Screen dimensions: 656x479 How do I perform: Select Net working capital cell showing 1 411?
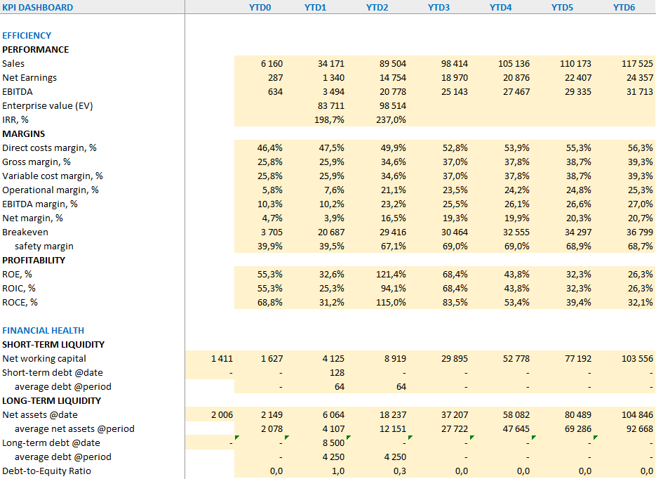pos(221,358)
